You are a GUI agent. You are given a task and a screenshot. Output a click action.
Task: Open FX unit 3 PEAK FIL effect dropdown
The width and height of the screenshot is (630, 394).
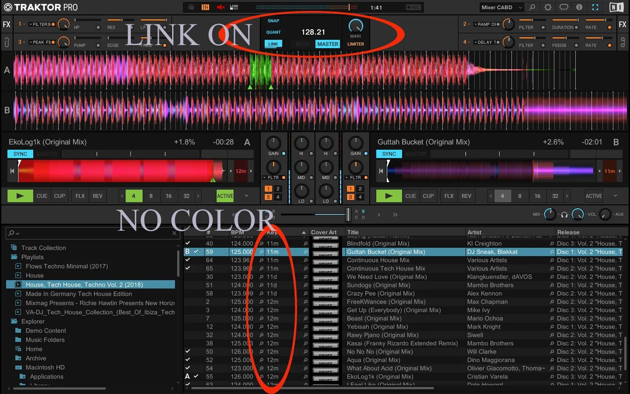(41, 42)
